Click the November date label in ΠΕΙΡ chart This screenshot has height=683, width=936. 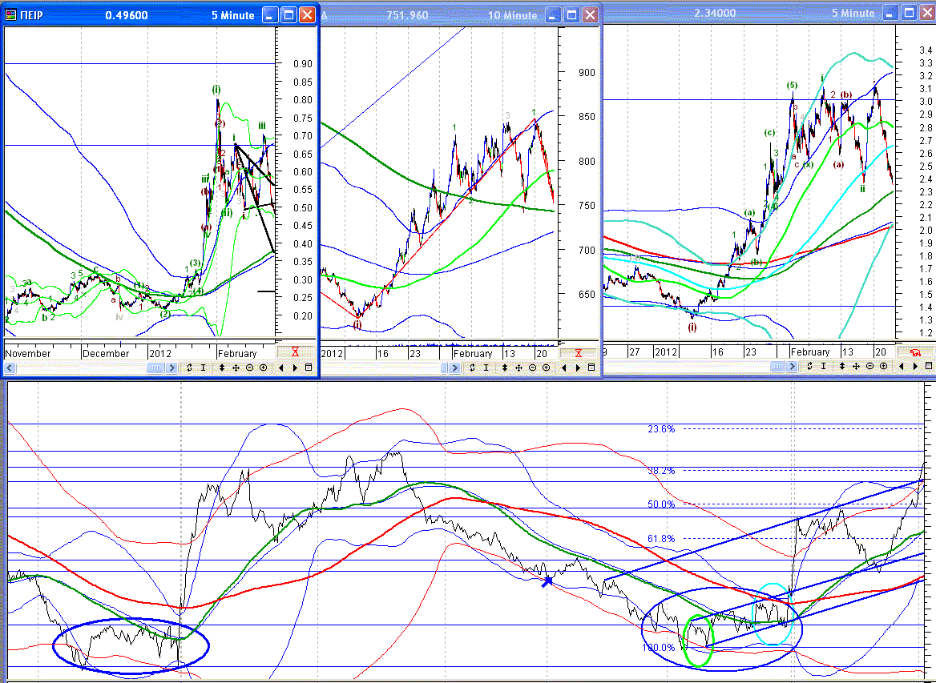coord(28,353)
